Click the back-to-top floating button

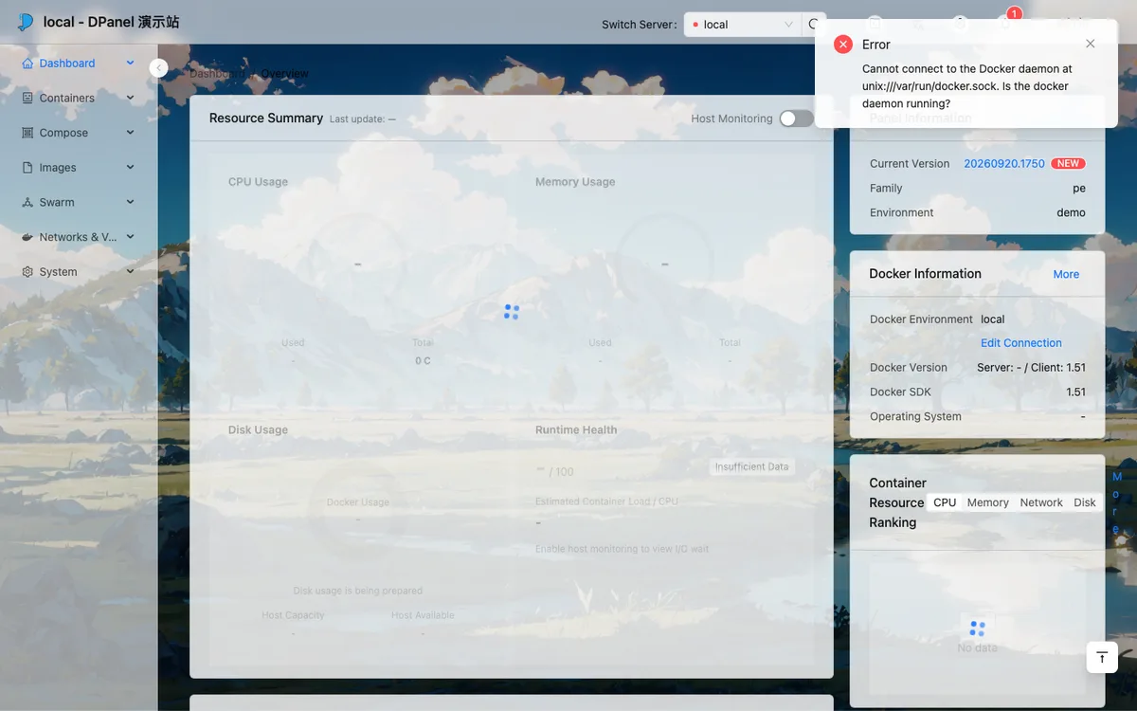[x=1102, y=657]
